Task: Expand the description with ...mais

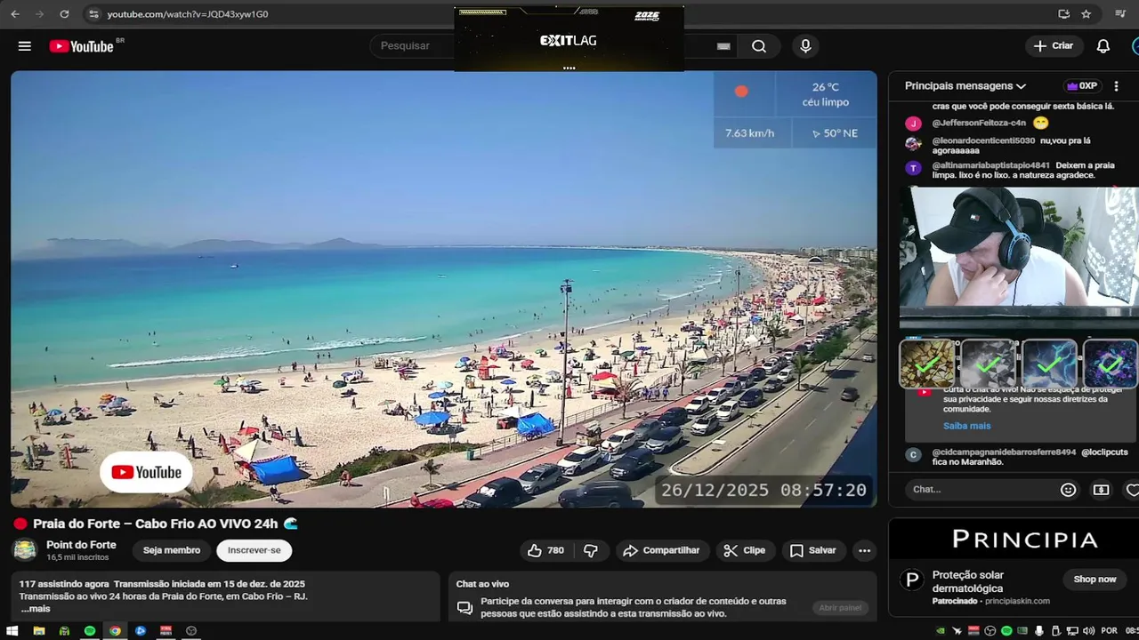Action: (x=36, y=609)
